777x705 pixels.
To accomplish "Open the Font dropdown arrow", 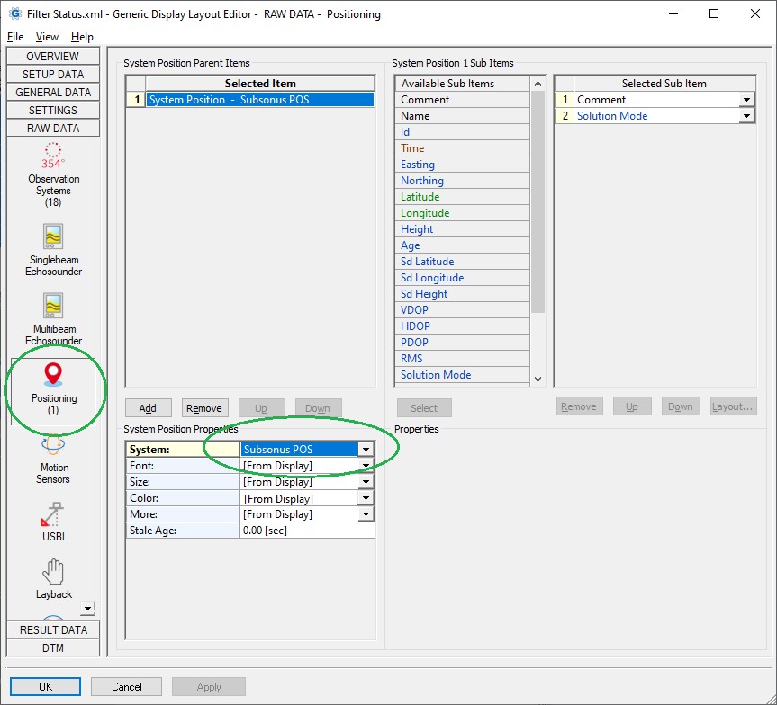I will [x=366, y=466].
